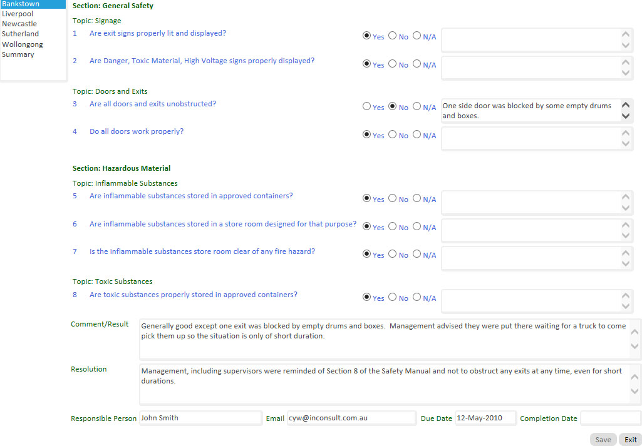This screenshot has height=446, width=642.
Task: Select N/A for fire hazard question 7
Action: click(x=417, y=254)
